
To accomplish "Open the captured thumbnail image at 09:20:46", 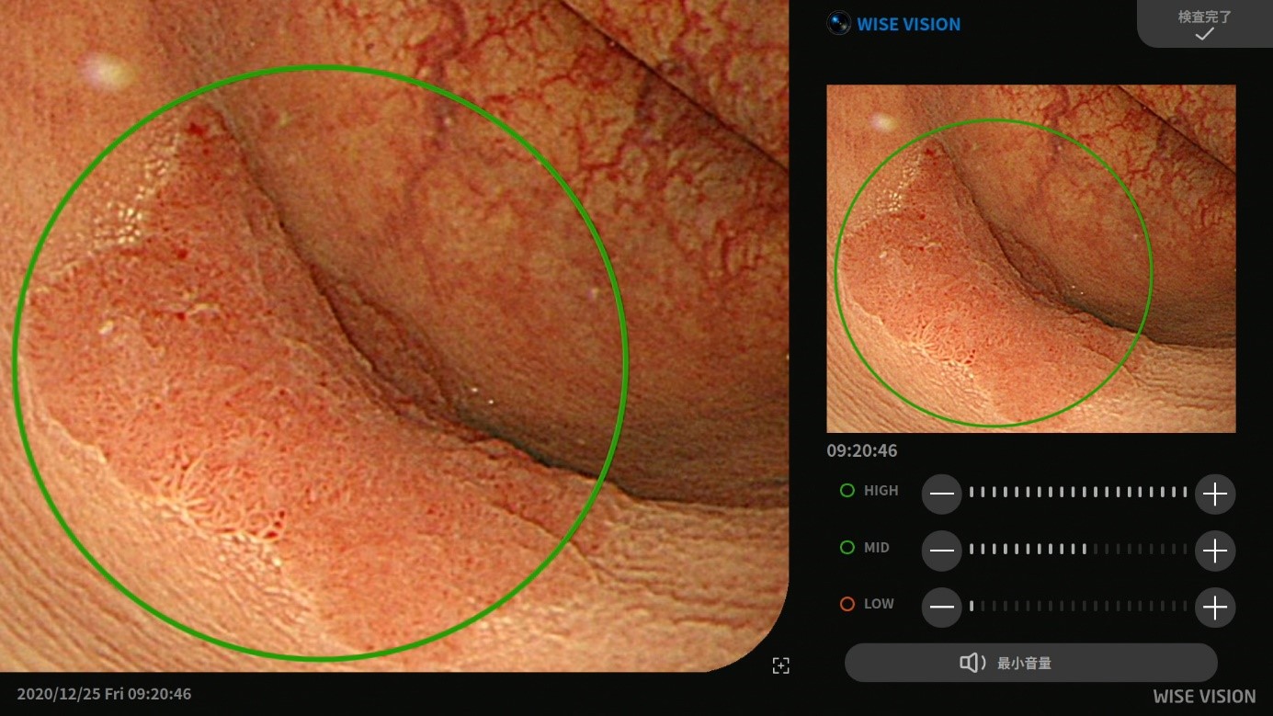I will [x=1031, y=258].
